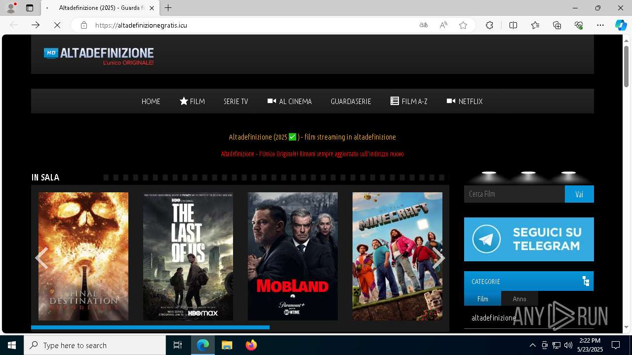Open the browser profile icon
This screenshot has width=632, height=355.
(x=11, y=8)
